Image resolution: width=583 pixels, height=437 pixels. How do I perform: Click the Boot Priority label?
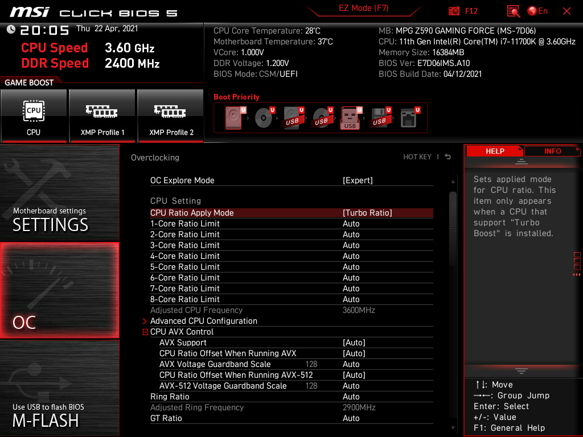point(236,97)
